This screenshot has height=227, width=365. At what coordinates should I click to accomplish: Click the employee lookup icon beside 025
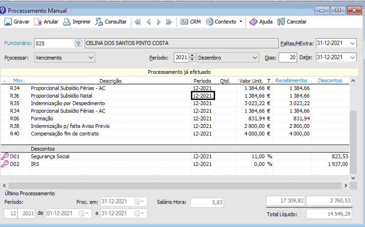coord(79,43)
